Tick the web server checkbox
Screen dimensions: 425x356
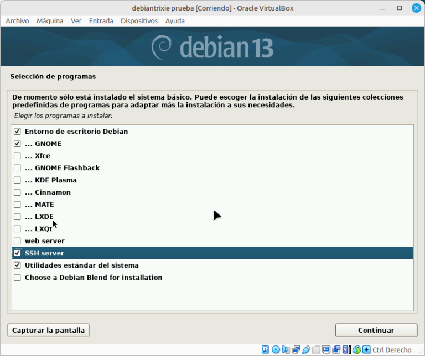tap(17, 241)
